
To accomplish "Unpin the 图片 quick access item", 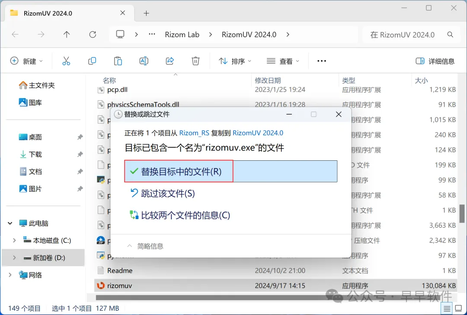I will pyautogui.click(x=80, y=189).
